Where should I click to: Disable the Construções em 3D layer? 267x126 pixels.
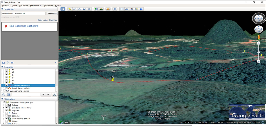click(x=7, y=118)
